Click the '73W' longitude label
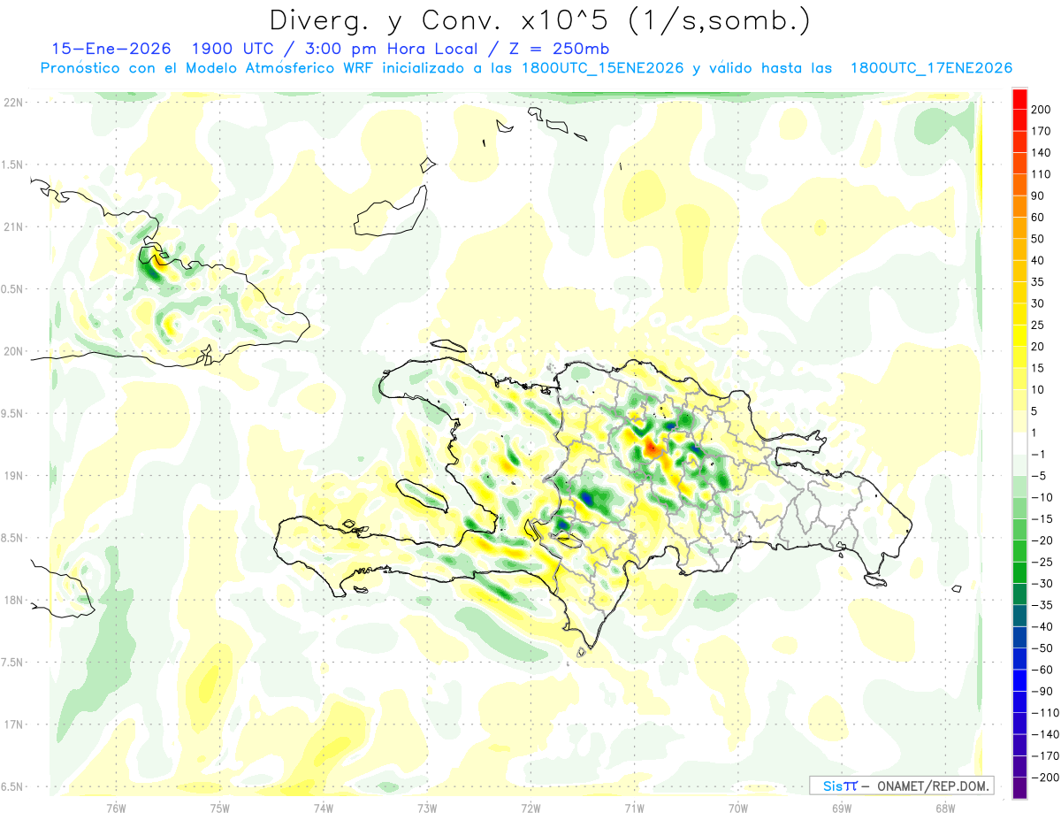This screenshot has height=820, width=1061. pyautogui.click(x=427, y=809)
